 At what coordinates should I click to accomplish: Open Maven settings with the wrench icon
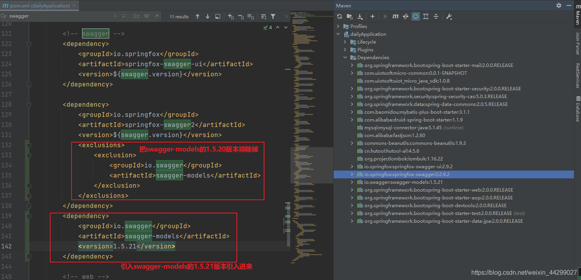(449, 16)
